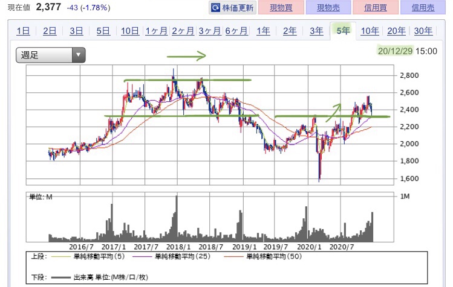Open the 10年 chart range
The image size is (453, 287).
pyautogui.click(x=370, y=31)
